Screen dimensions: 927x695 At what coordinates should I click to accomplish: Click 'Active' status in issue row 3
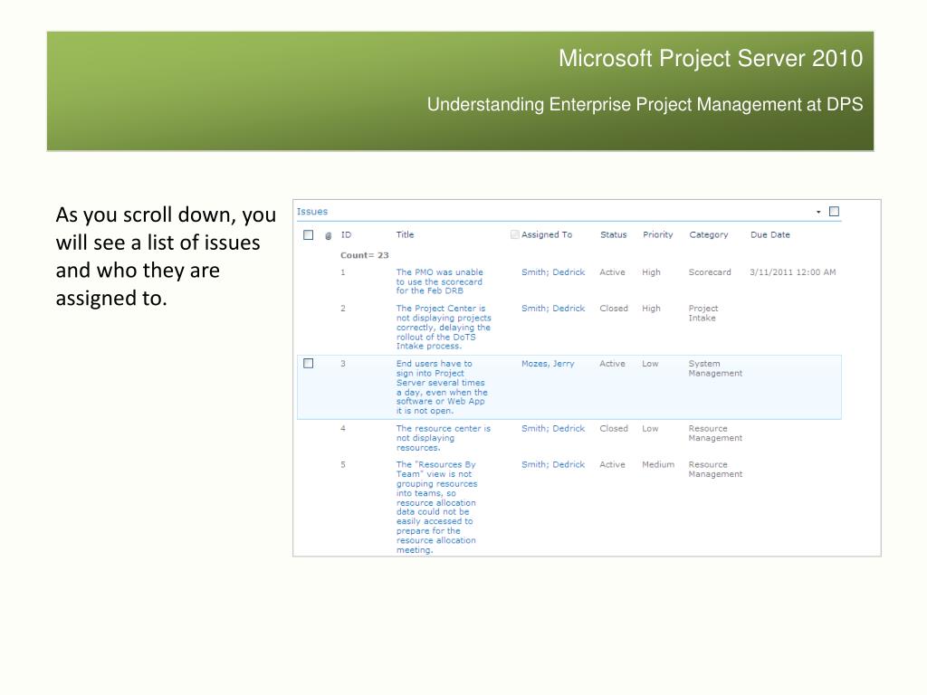[612, 364]
